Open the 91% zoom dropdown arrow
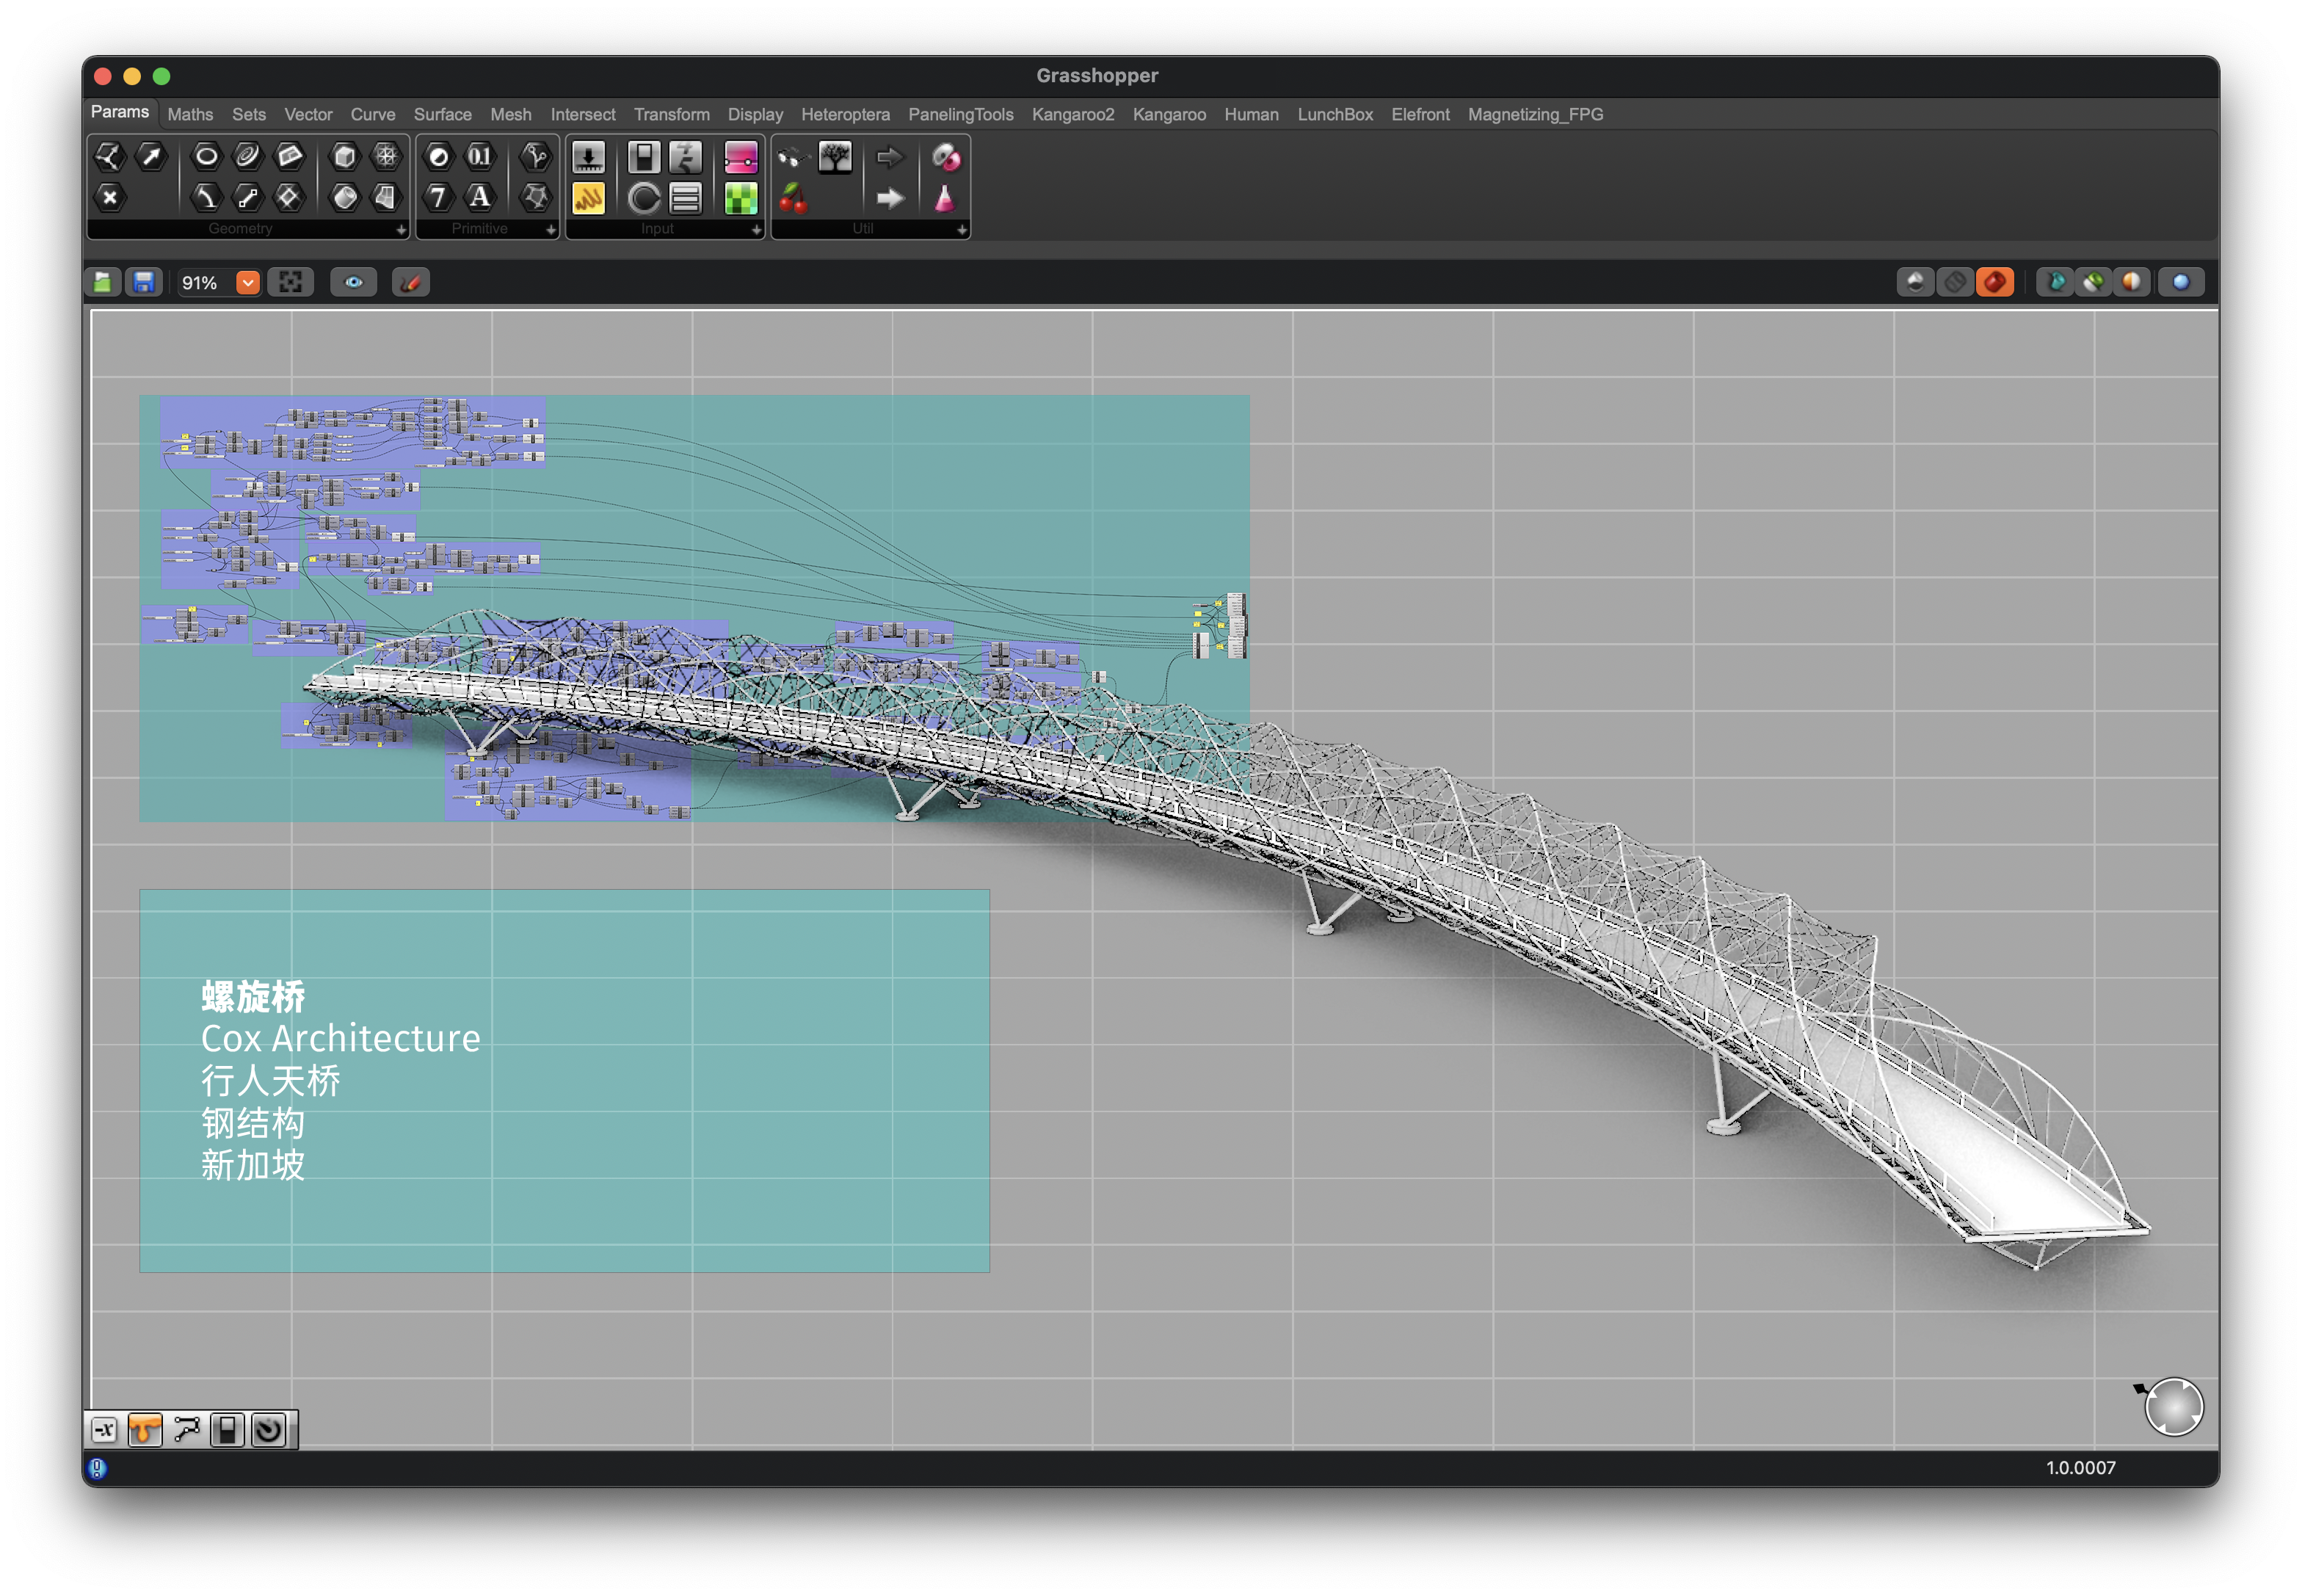Viewport: 2302px width, 1596px height. coord(247,283)
